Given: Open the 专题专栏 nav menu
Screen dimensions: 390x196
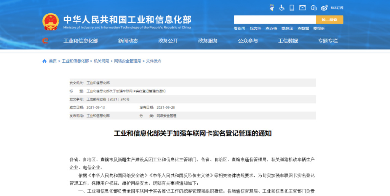Looking at the screenshot, I should click(x=328, y=41).
